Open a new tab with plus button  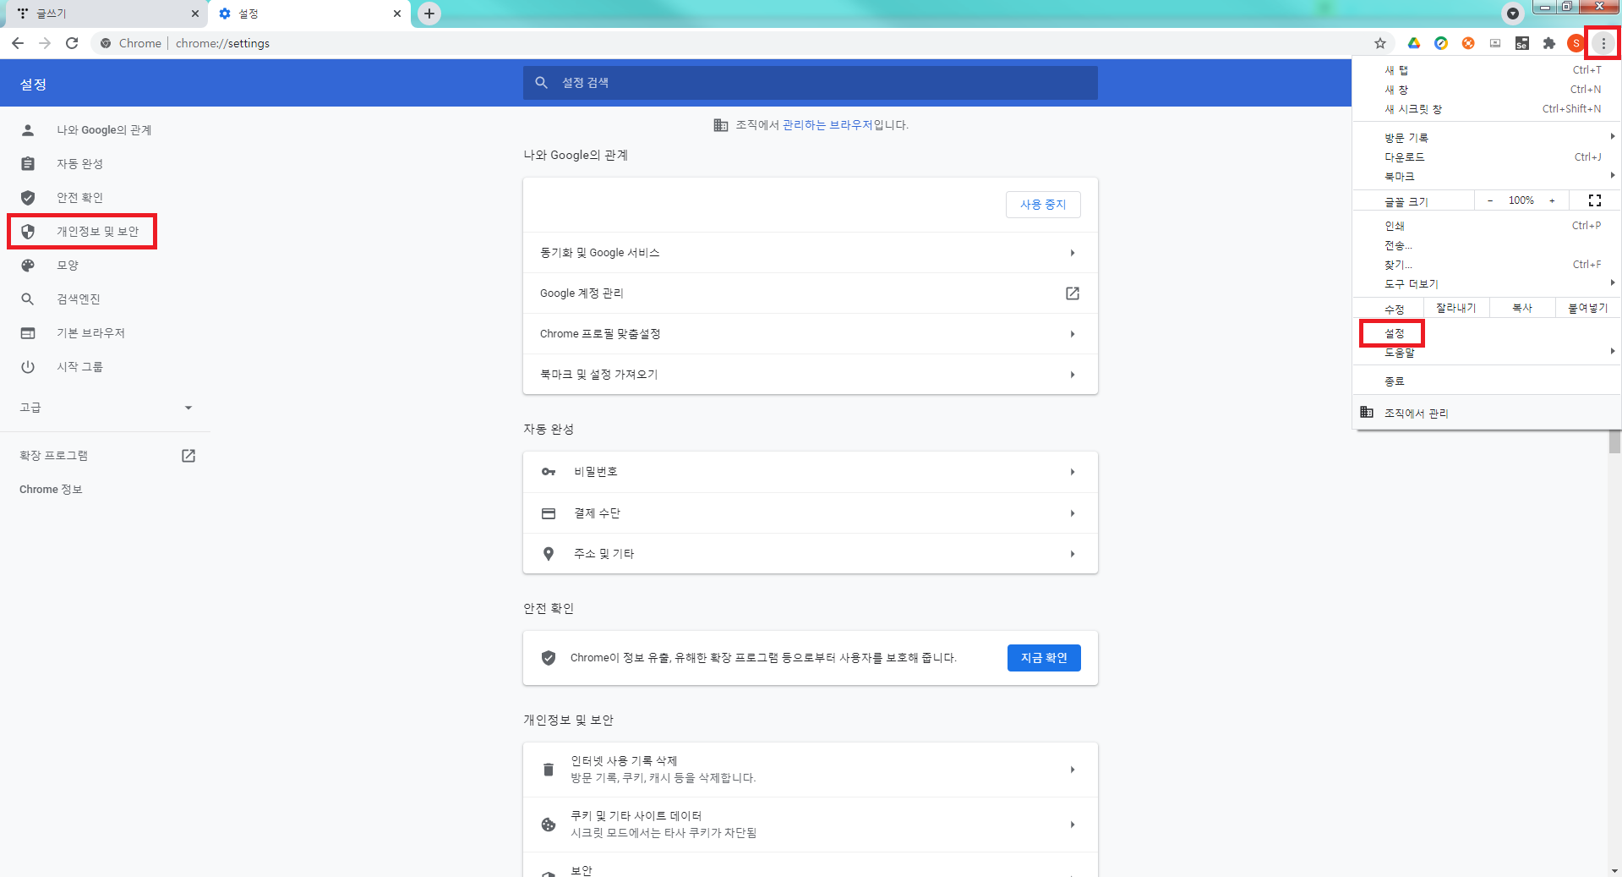(429, 14)
